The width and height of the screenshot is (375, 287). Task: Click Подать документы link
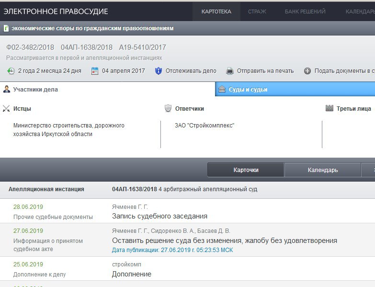345,71
